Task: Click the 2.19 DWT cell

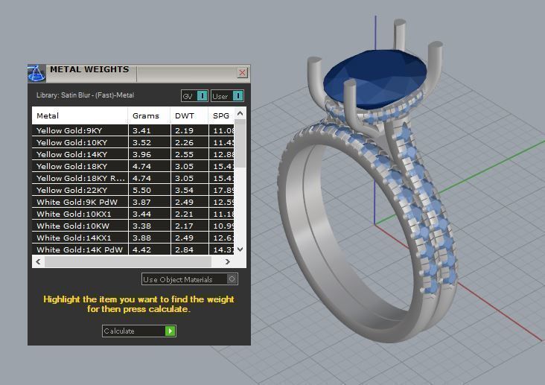Action: [x=190, y=131]
